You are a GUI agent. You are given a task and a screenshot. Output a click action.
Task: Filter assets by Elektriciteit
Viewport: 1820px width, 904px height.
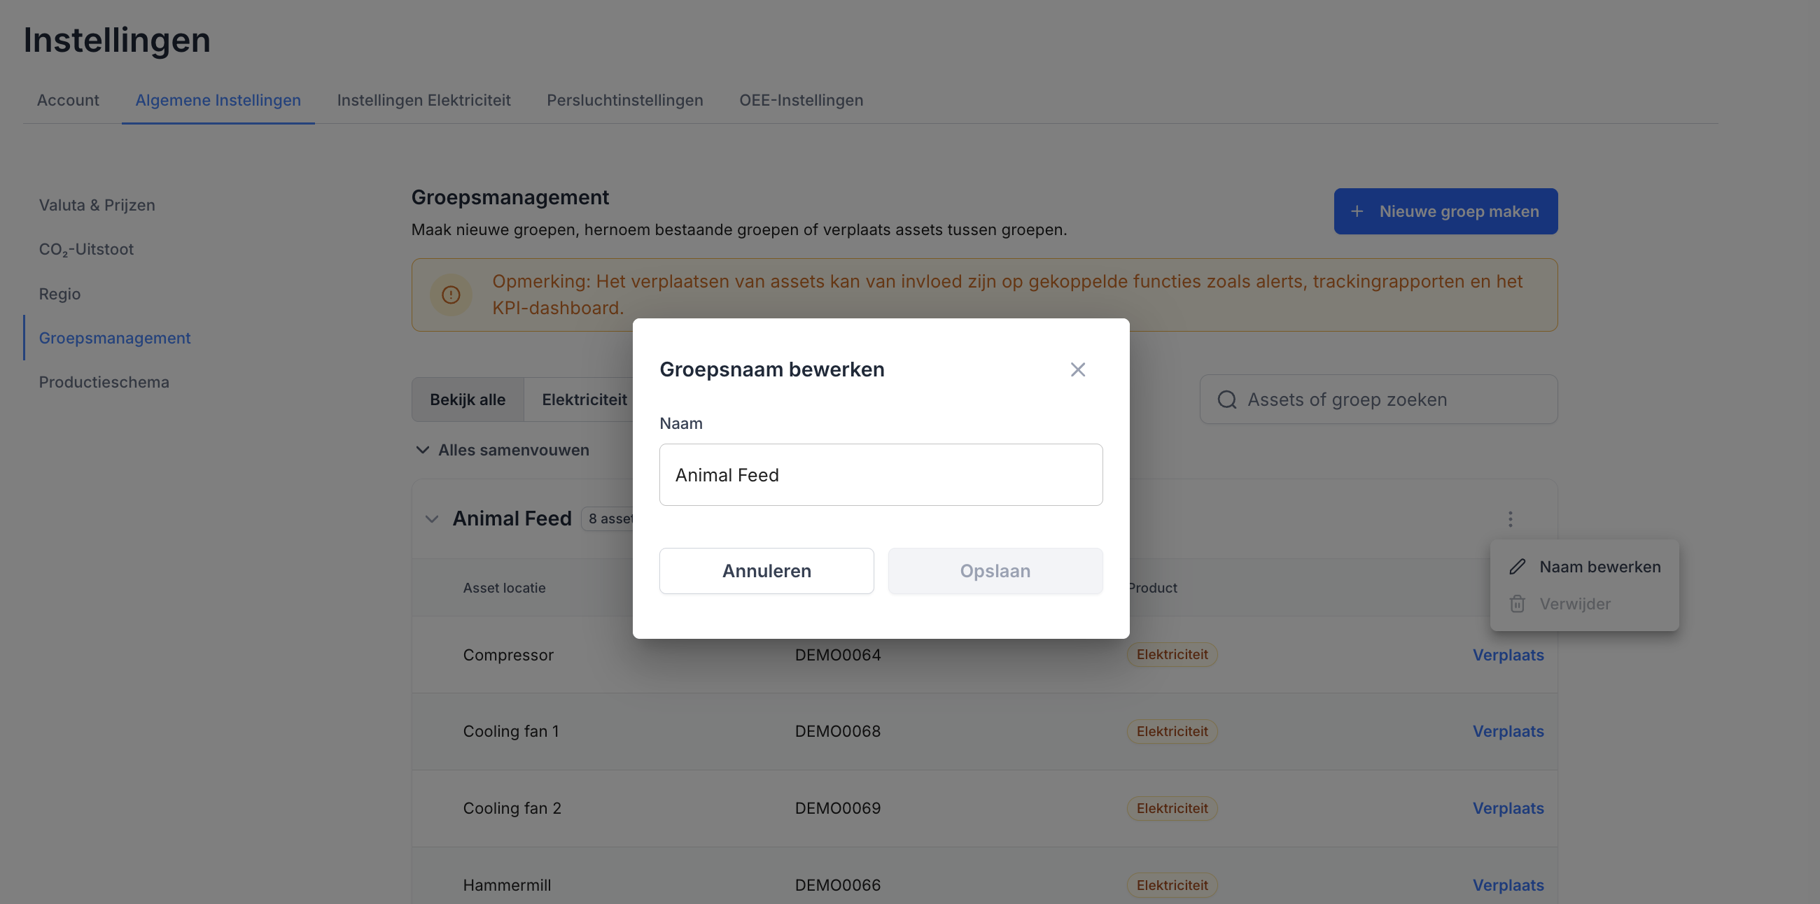(584, 400)
